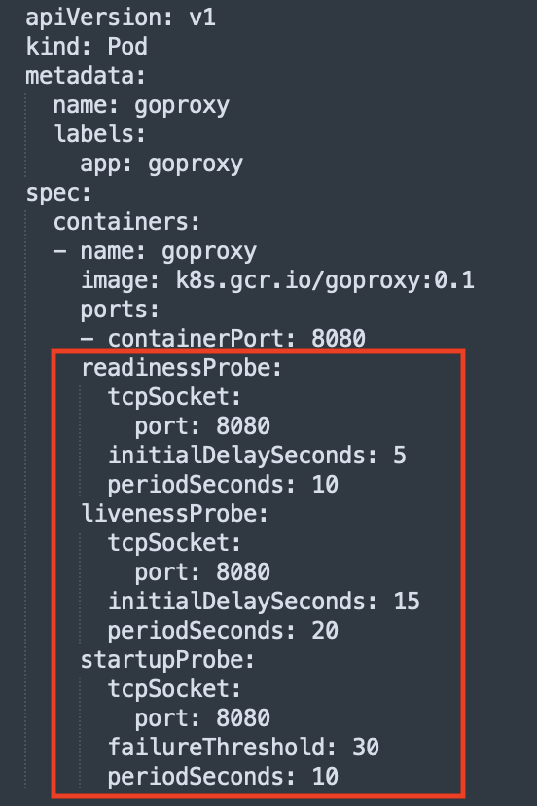Click the apiVersion: v1 line
This screenshot has width=537, height=806.
121,18
